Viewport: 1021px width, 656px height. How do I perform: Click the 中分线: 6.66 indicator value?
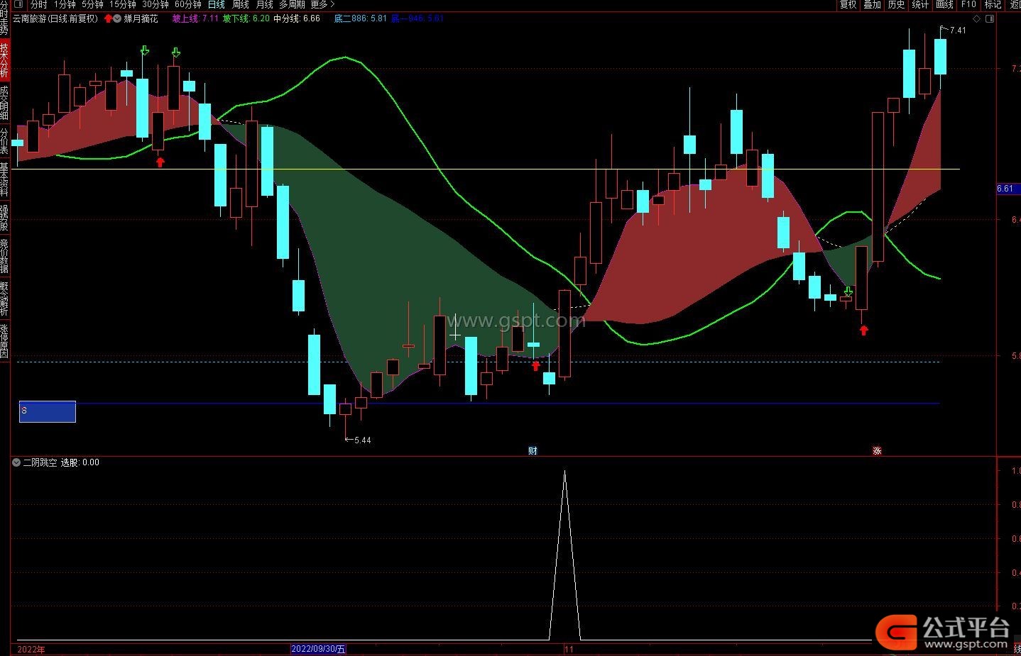(297, 18)
